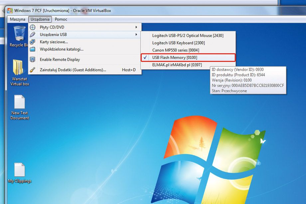Open Współdzielone katalogi... entry
306x204 pixels.
[x=85, y=49]
